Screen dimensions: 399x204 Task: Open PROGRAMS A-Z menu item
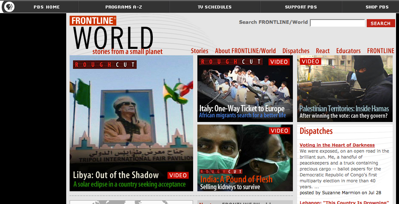[124, 7]
